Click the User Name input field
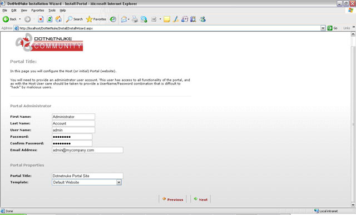Screen dimensions: 356x215 [x=73, y=130]
